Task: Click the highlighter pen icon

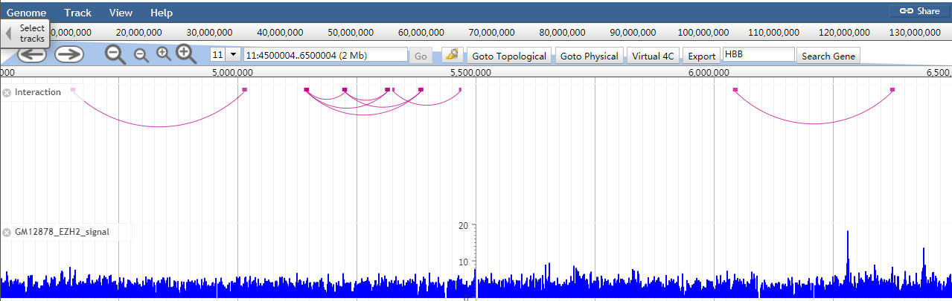Action: [x=451, y=55]
